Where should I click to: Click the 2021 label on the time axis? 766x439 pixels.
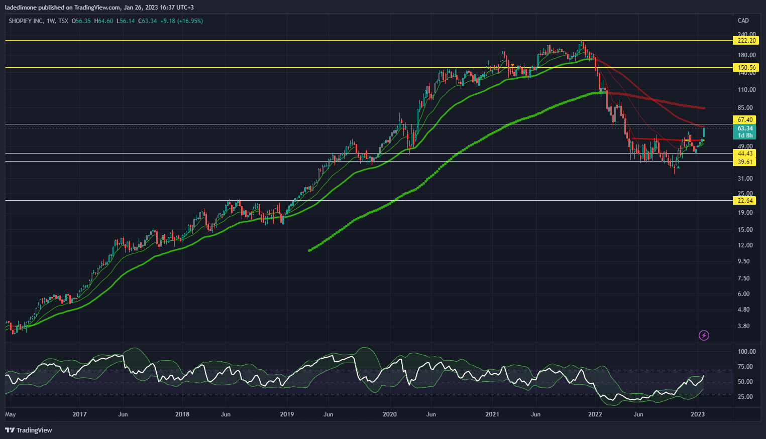click(x=492, y=414)
